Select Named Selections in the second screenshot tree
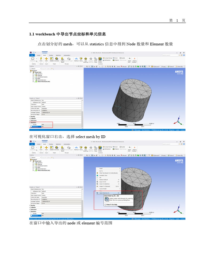 click(41, 169)
